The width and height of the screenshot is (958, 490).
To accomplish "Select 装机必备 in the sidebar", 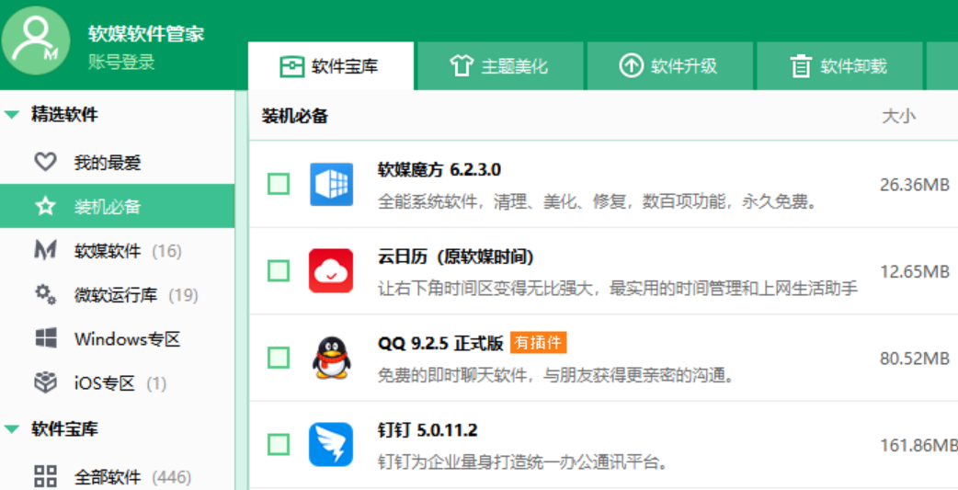I will pos(118,206).
